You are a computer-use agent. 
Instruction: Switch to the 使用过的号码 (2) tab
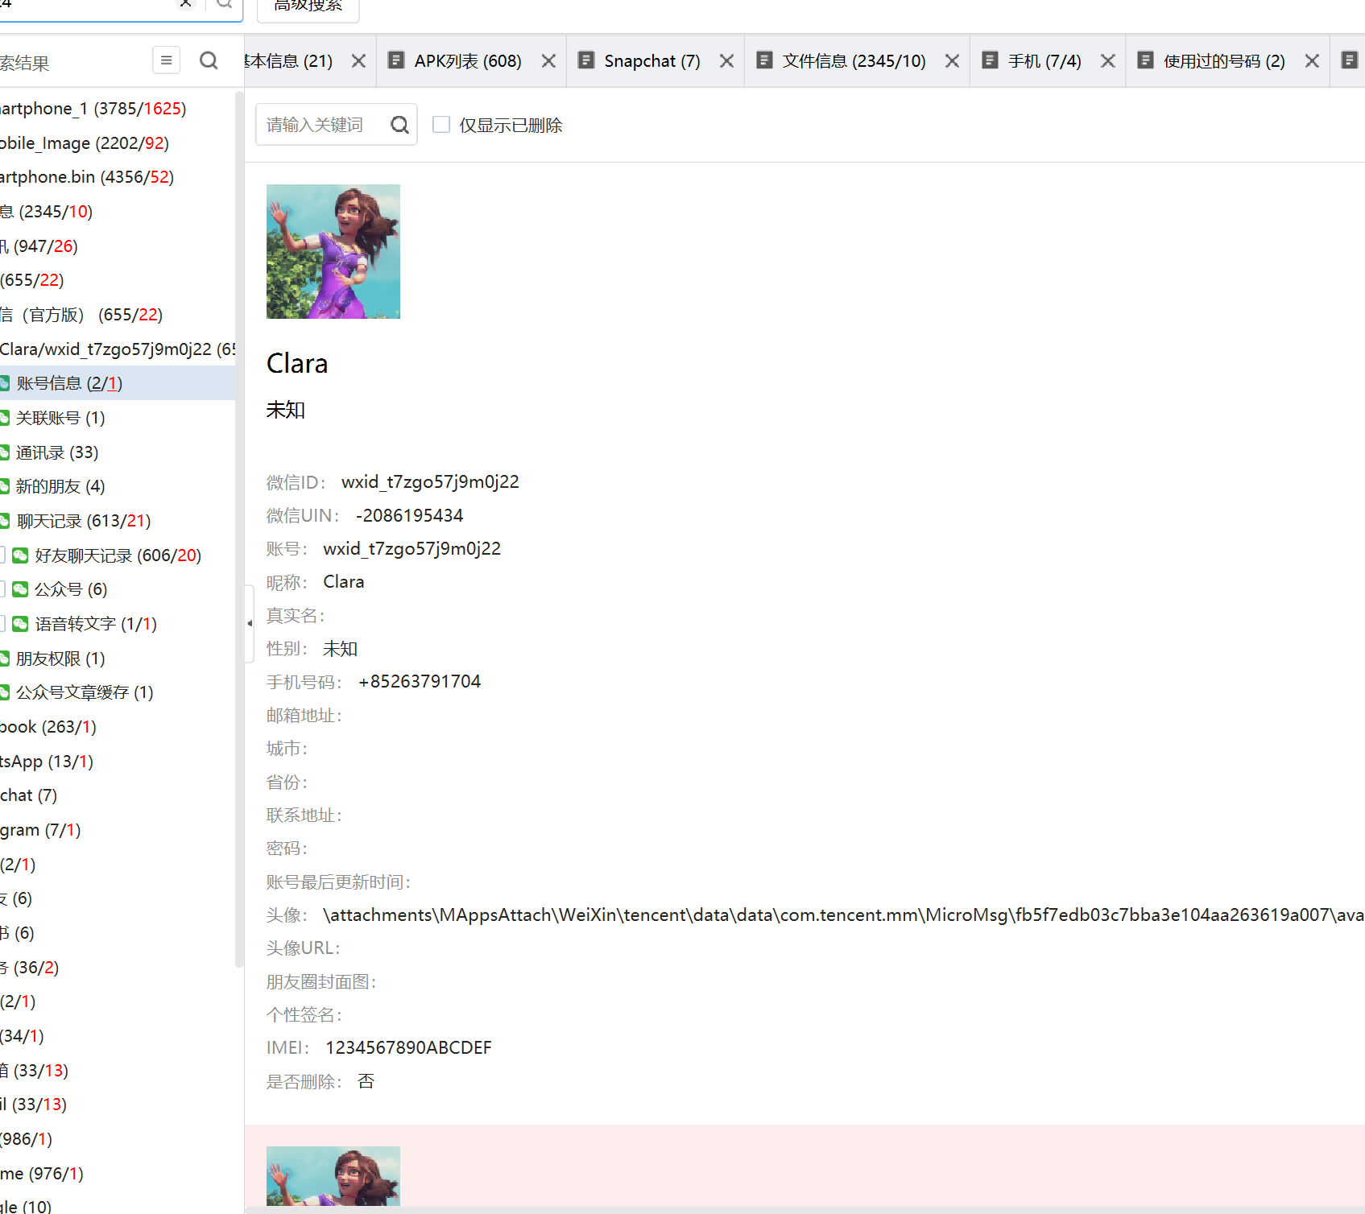1224,61
